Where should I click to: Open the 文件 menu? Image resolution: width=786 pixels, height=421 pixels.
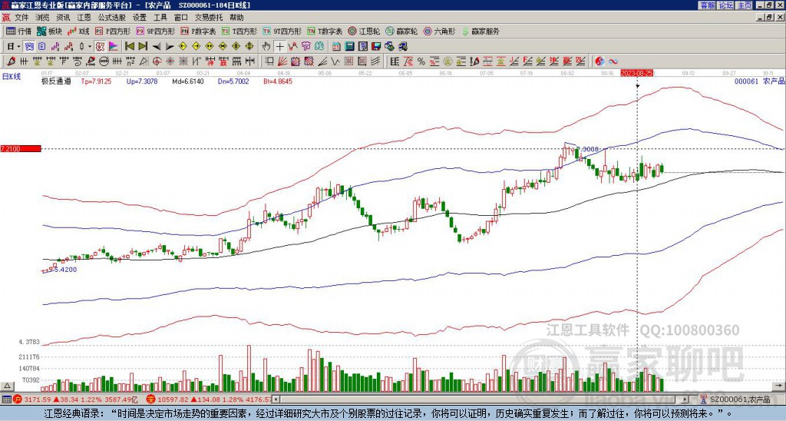[x=21, y=18]
